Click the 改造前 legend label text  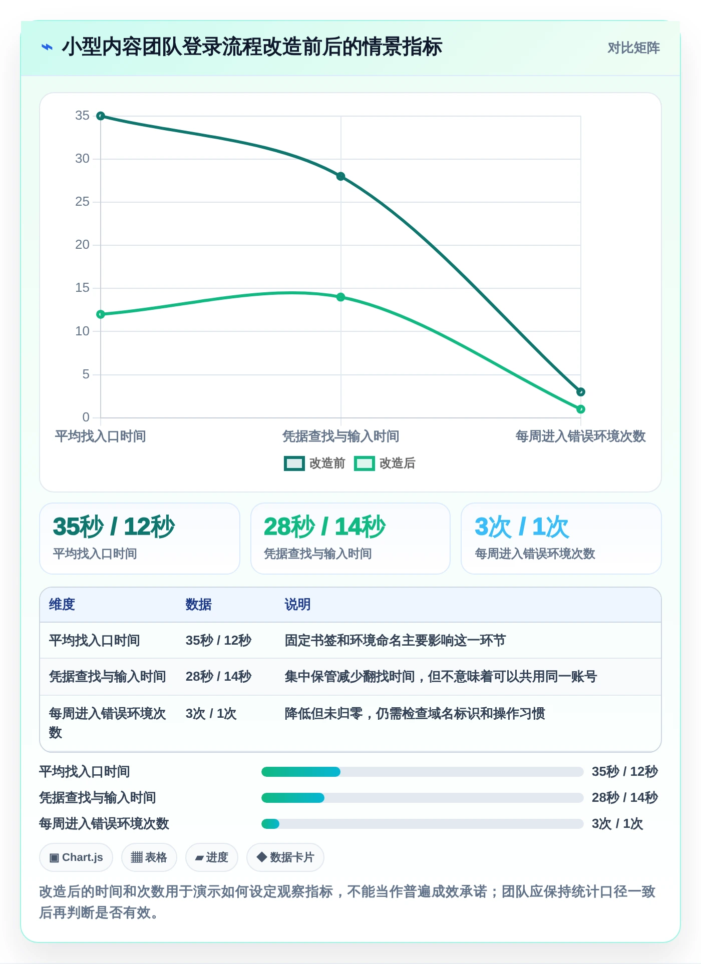click(x=327, y=463)
